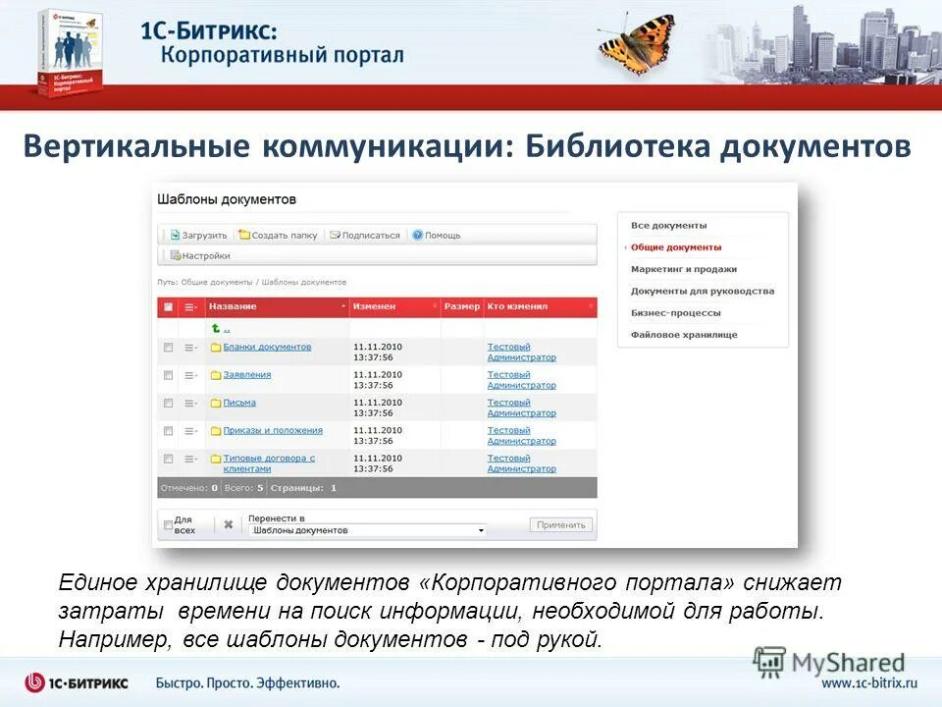Click the green up-navigation arrow icon

coord(214,329)
